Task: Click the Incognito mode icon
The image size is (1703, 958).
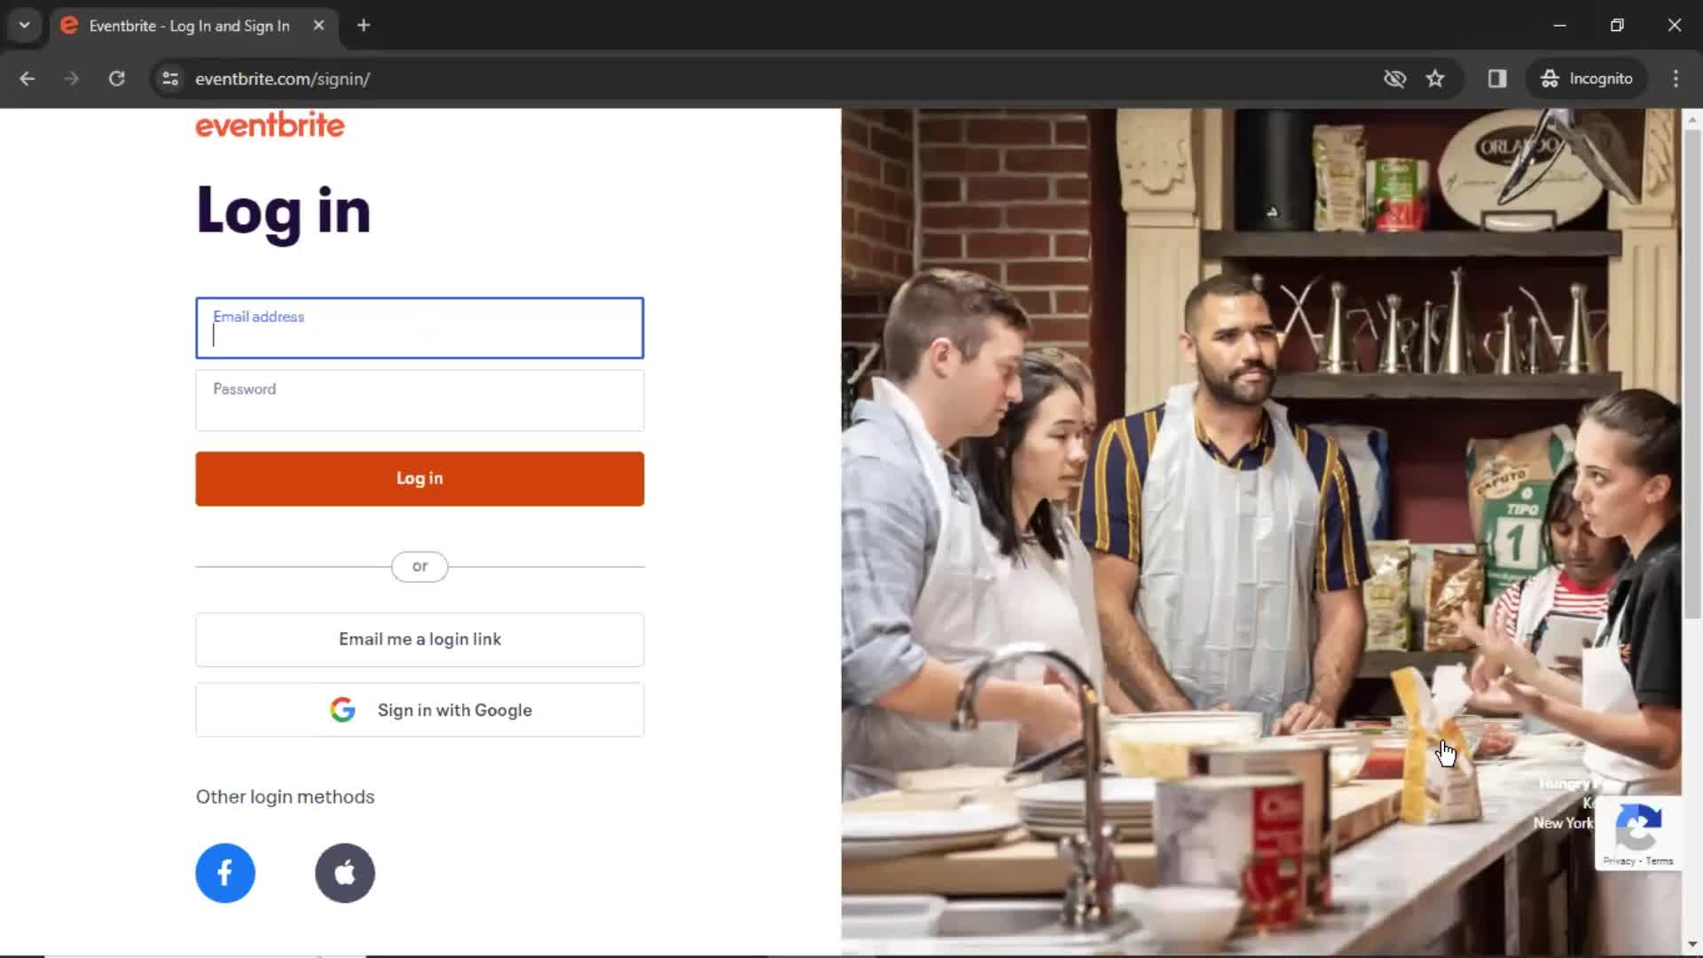Action: click(x=1548, y=77)
